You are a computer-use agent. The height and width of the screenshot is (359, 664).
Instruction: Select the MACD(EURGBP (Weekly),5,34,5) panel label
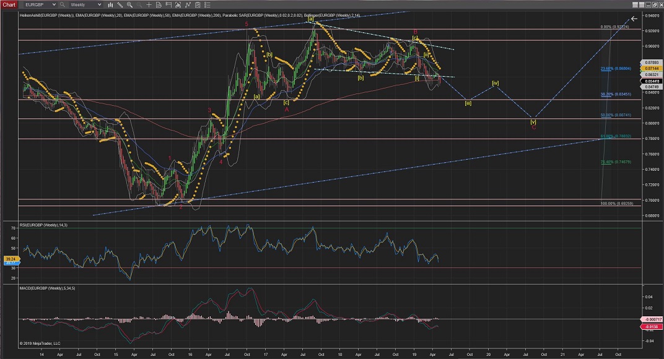48,288
